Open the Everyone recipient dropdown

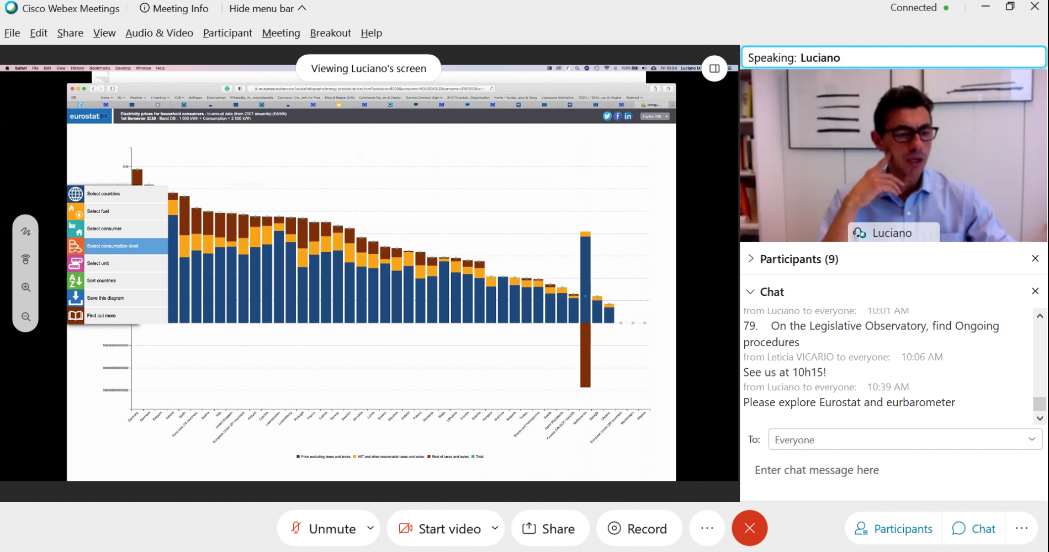tap(905, 439)
